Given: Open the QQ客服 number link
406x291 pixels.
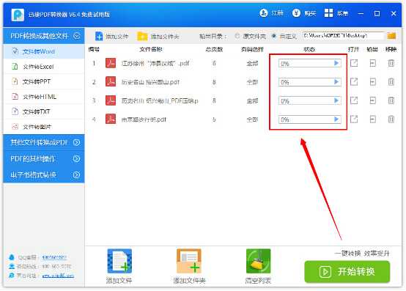Looking at the screenshot, I should [54, 257].
